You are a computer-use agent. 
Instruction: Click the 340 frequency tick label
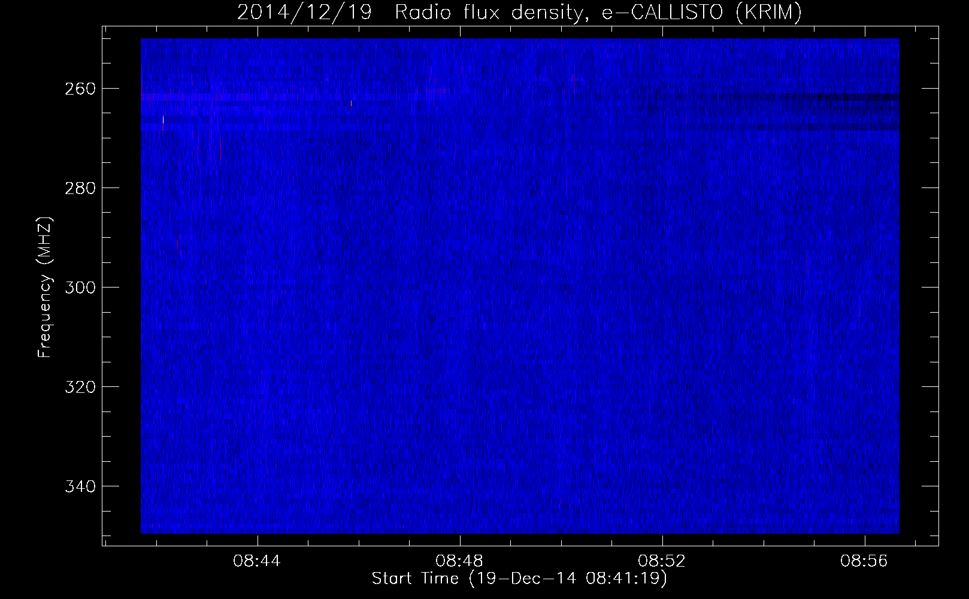(x=79, y=486)
